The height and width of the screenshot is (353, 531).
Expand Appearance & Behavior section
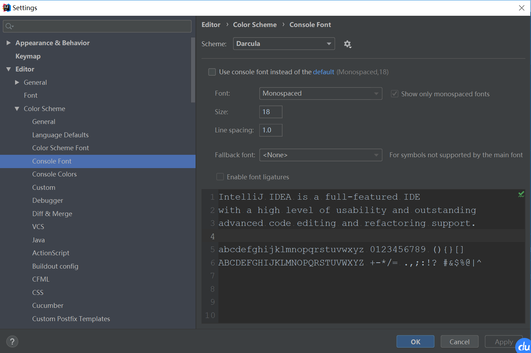(x=9, y=43)
